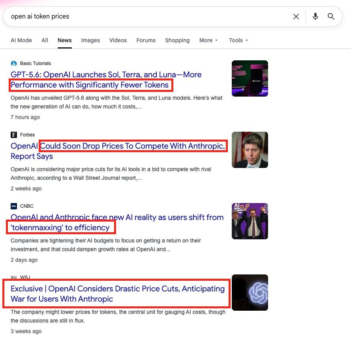Click snippet 'OpenAI has unveiled GPT-5.6 along with'
The height and width of the screenshot is (345, 351).
pyautogui.click(x=116, y=102)
